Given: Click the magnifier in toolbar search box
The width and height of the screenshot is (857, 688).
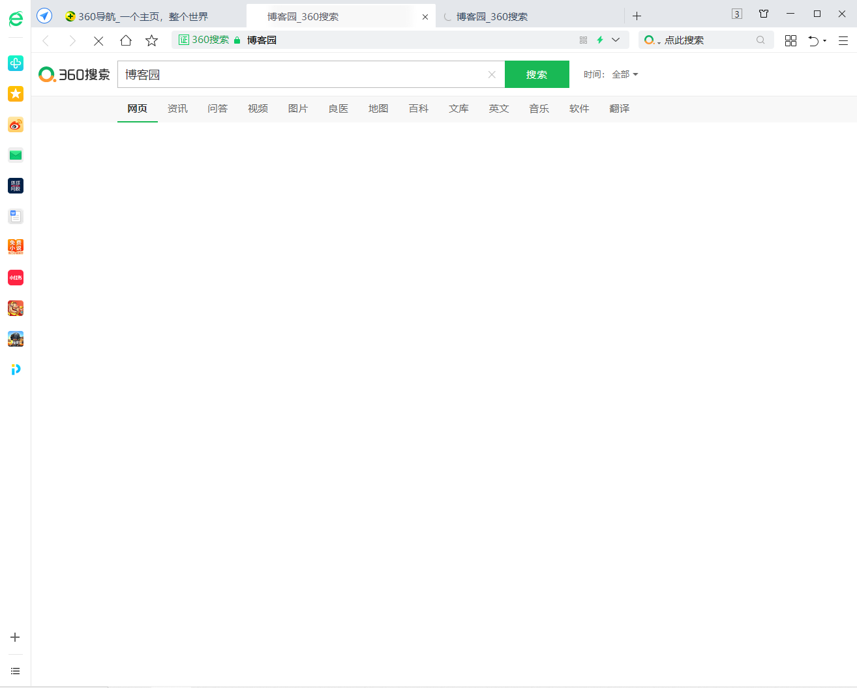Looking at the screenshot, I should [x=760, y=40].
